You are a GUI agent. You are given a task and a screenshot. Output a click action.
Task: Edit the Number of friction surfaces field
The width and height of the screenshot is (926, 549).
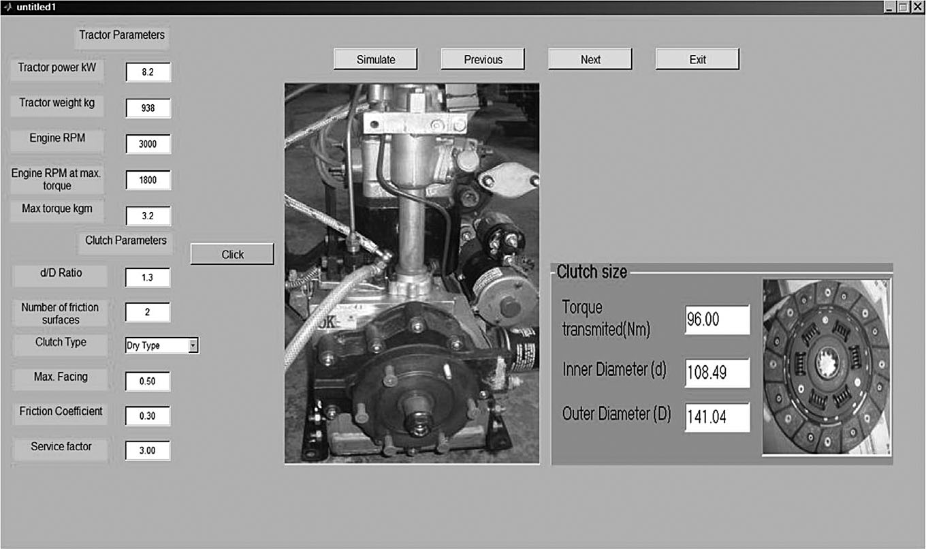pos(148,313)
